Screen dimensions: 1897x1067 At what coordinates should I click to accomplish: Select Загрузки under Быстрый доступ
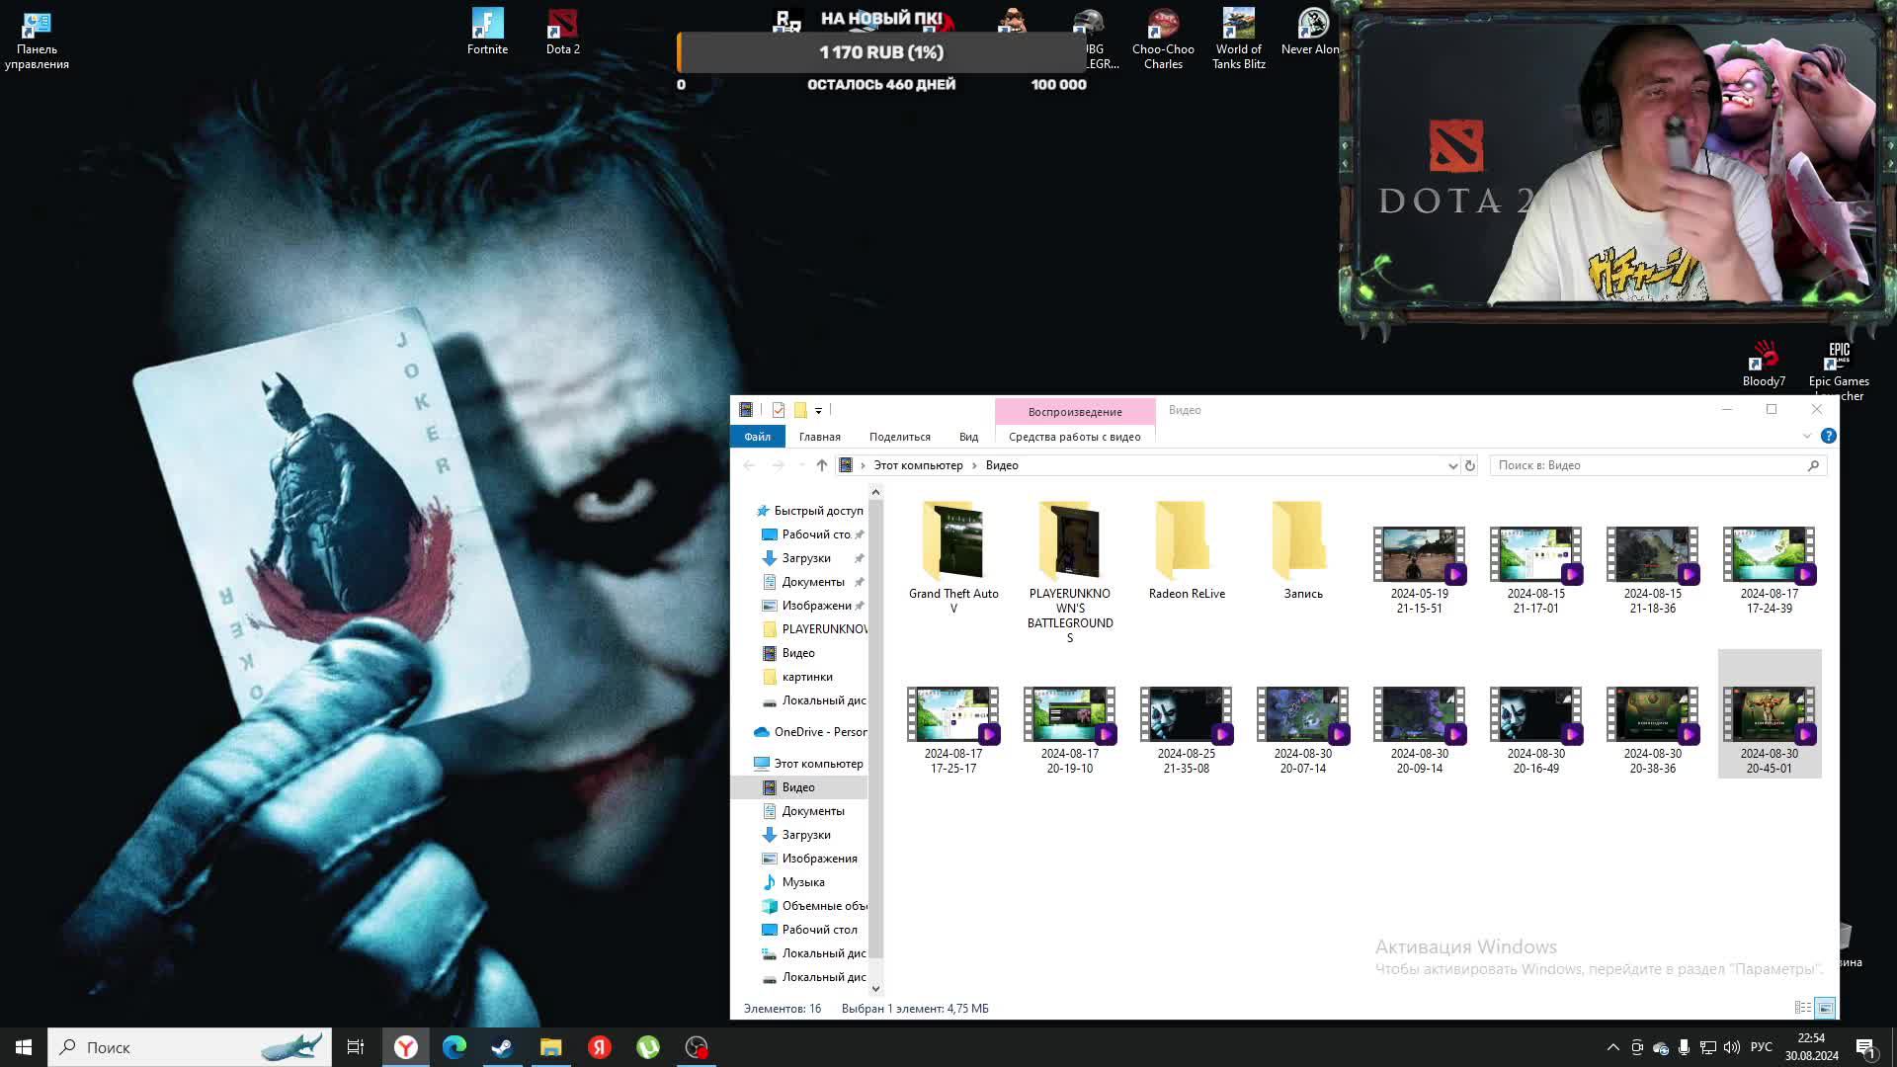[806, 558]
